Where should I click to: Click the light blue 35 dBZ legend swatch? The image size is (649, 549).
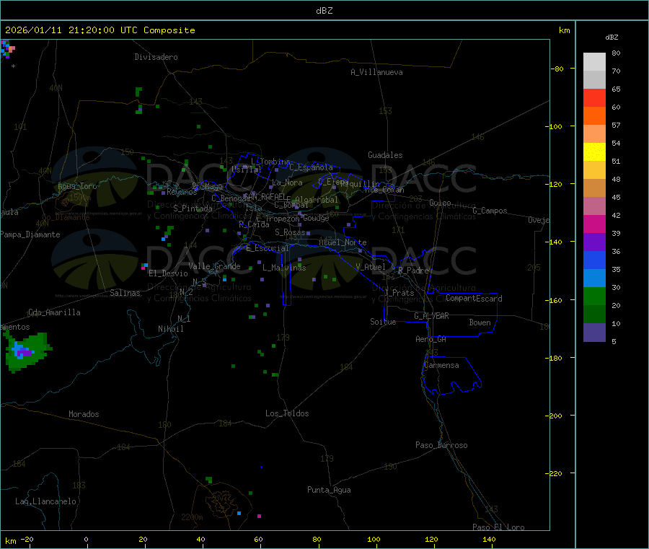tap(594, 278)
